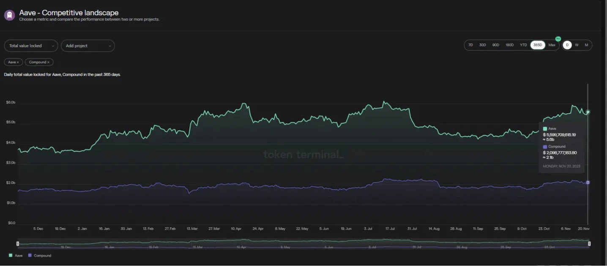Image resolution: width=607 pixels, height=267 pixels.
Task: Set granularity to monthly (M)
Action: [586, 45]
